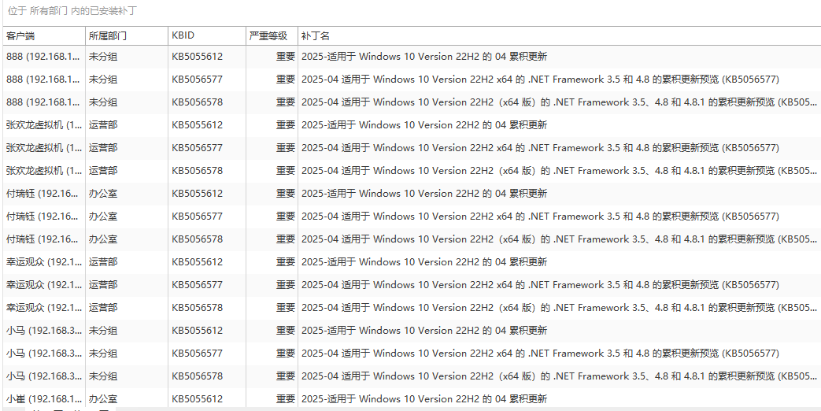Select KB5056577 in the 888 client row

[x=198, y=80]
